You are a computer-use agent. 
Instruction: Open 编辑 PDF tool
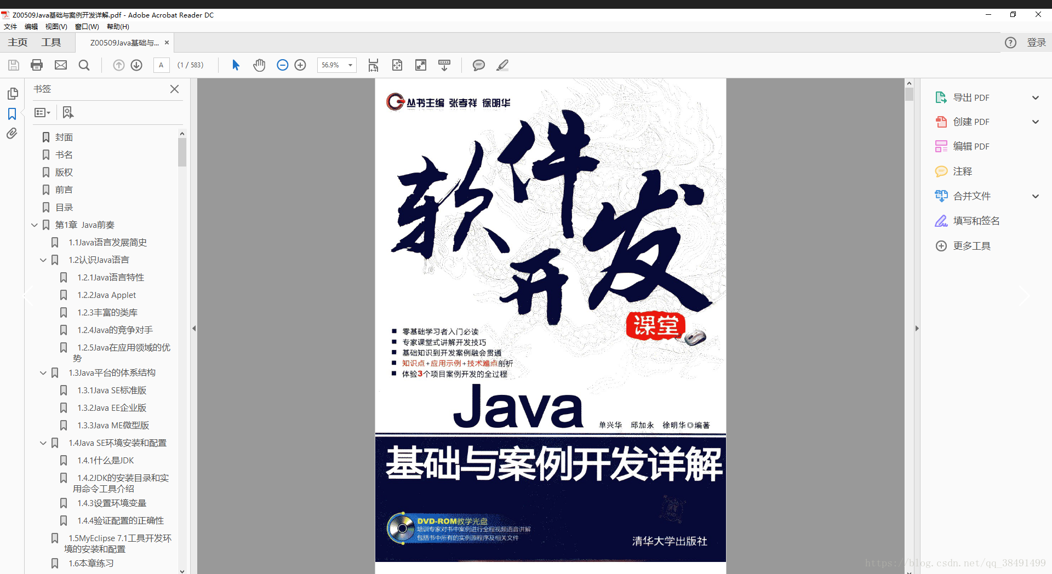point(962,146)
